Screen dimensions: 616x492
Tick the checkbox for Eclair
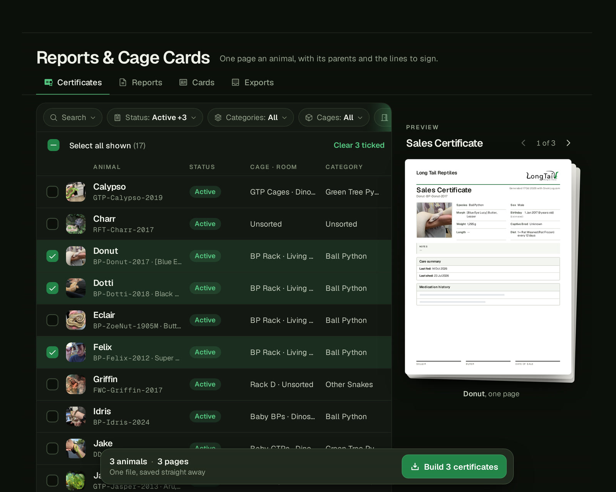click(x=52, y=320)
